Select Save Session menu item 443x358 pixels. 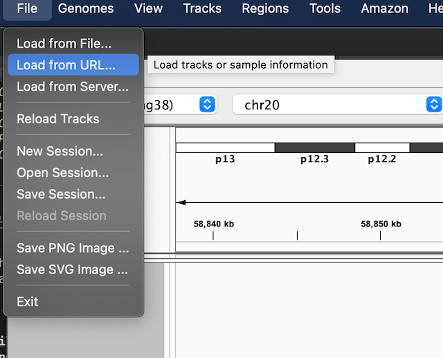click(x=61, y=195)
